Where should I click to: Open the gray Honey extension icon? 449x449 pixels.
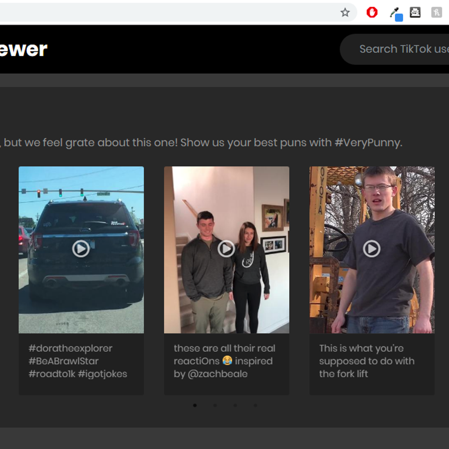[x=436, y=12]
